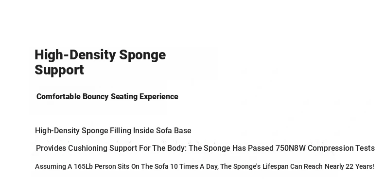Click the bold "High-Density Sponge Support" heading
Image resolution: width=384 pixels, height=179 pixels.
click(x=100, y=62)
